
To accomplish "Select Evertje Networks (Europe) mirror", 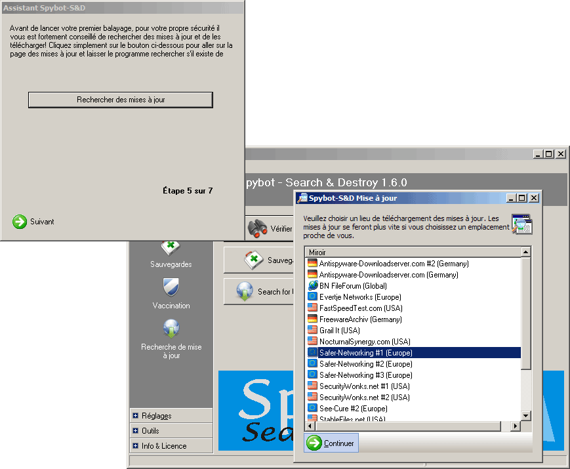I will click(359, 297).
